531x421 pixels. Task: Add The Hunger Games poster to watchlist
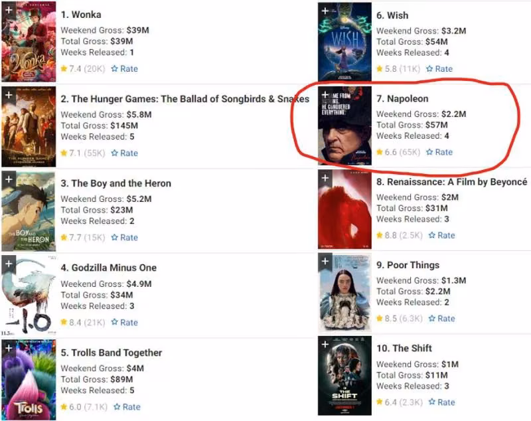coord(9,95)
